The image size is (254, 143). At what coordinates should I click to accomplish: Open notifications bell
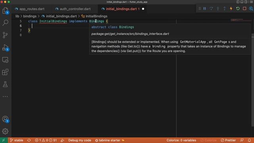pos(249,140)
